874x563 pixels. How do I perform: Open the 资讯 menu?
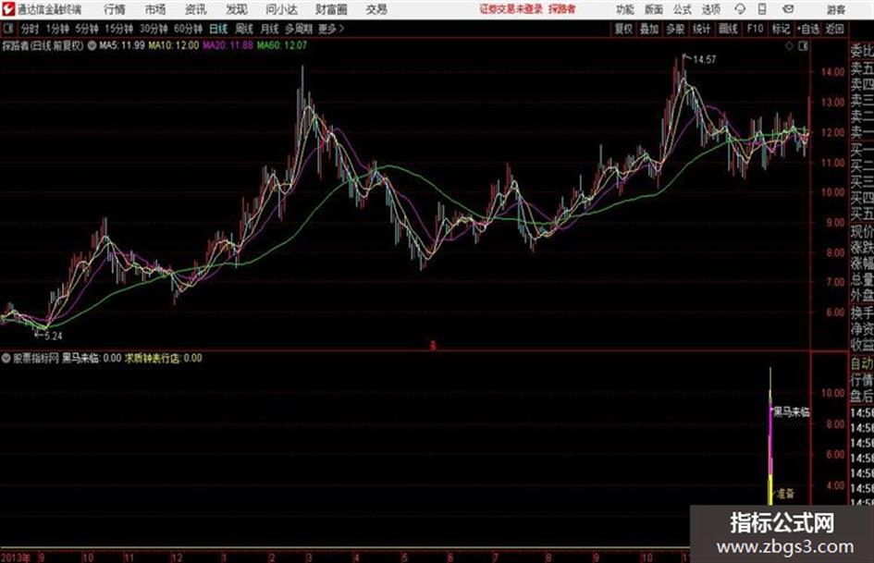[x=196, y=9]
